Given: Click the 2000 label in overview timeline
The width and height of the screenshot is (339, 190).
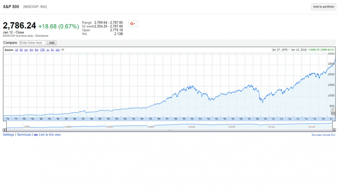Looking at the screenshot, I should pos(192,127).
